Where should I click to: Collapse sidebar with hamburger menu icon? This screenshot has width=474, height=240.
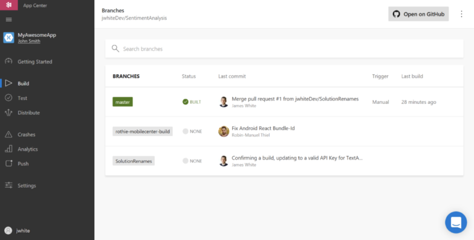tap(9, 20)
